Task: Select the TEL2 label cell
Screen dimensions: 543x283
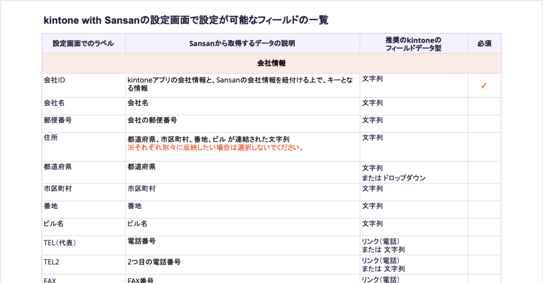Action: tap(51, 262)
